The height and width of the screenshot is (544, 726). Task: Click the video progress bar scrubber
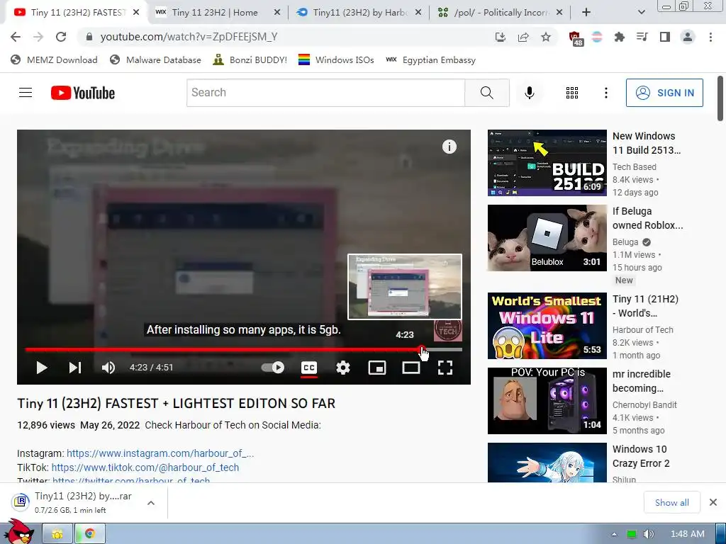(421, 350)
